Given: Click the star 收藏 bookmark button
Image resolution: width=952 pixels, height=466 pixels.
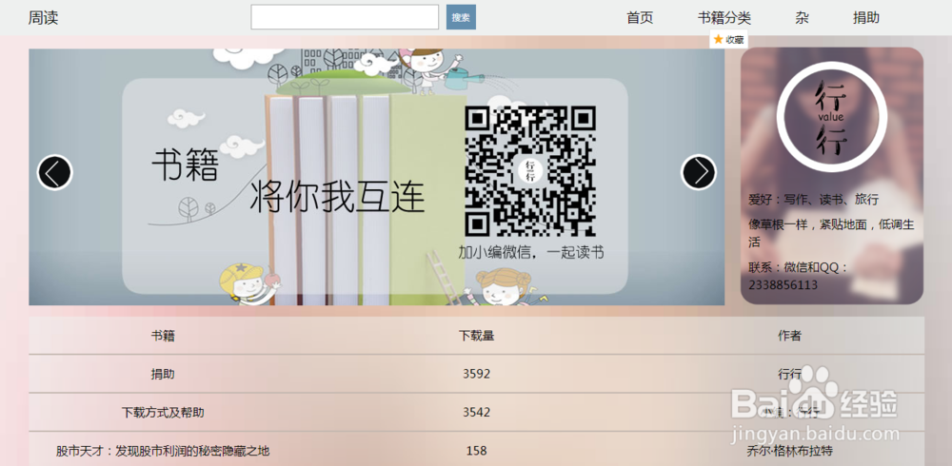Looking at the screenshot, I should pos(728,39).
